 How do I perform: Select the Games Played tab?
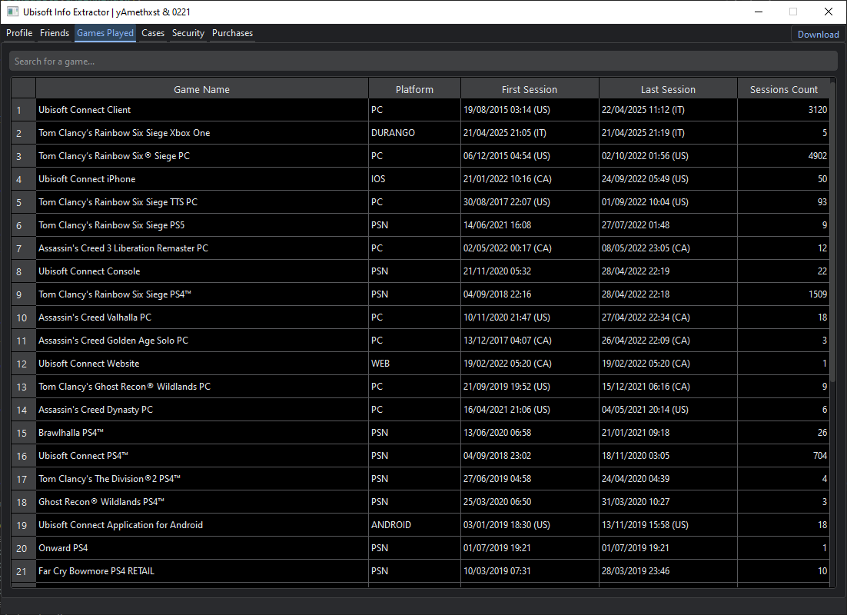105,33
